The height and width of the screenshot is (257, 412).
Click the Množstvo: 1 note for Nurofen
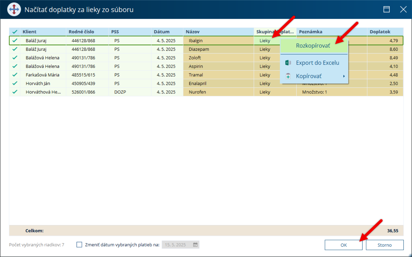pyautogui.click(x=332, y=92)
